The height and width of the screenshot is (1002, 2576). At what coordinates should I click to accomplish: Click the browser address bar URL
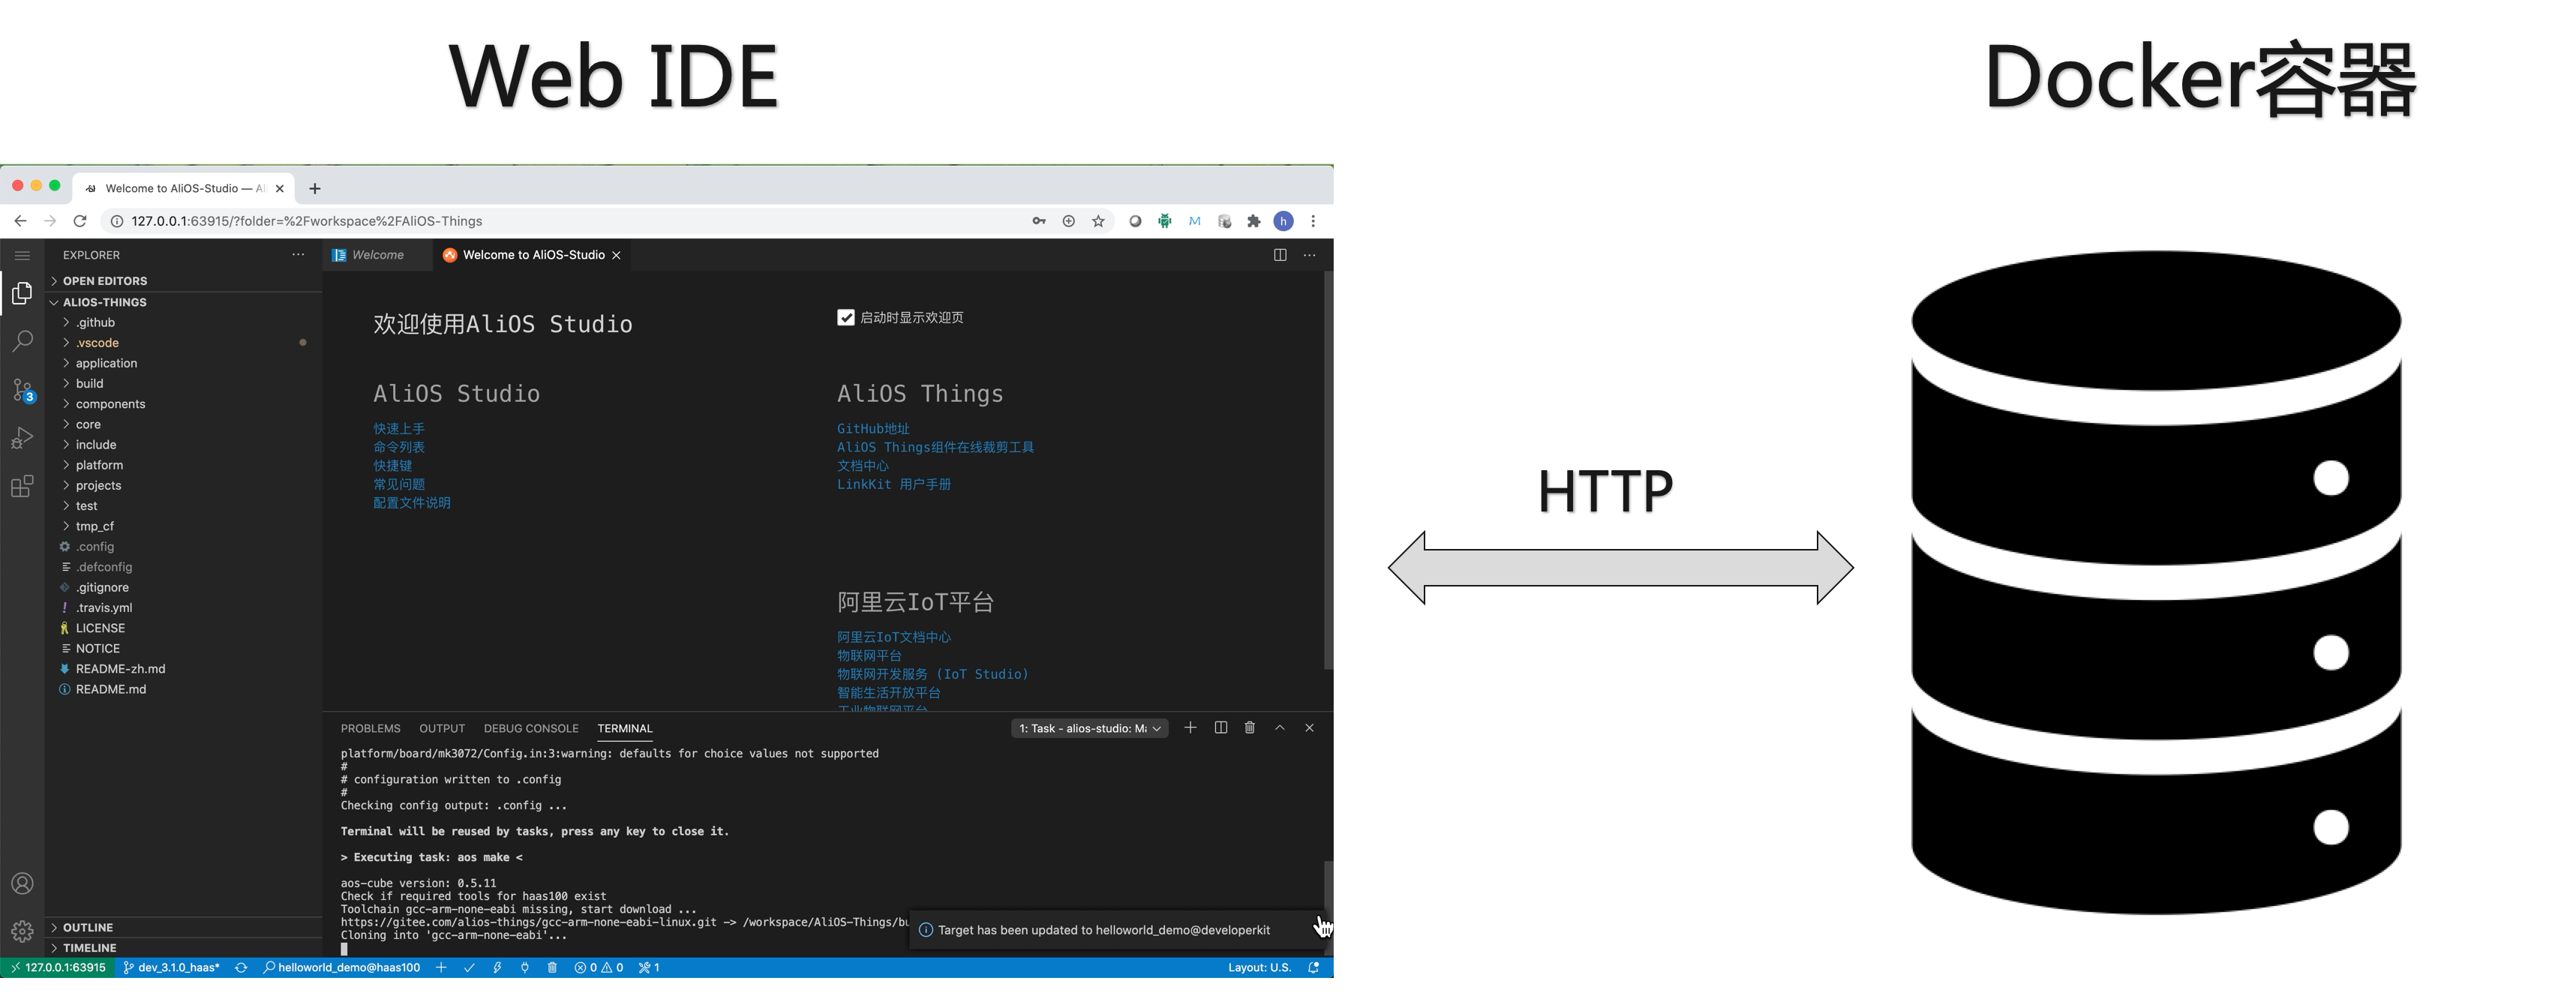pyautogui.click(x=307, y=221)
